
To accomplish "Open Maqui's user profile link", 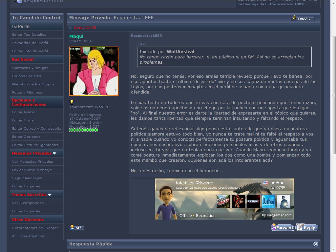I will (76, 36).
